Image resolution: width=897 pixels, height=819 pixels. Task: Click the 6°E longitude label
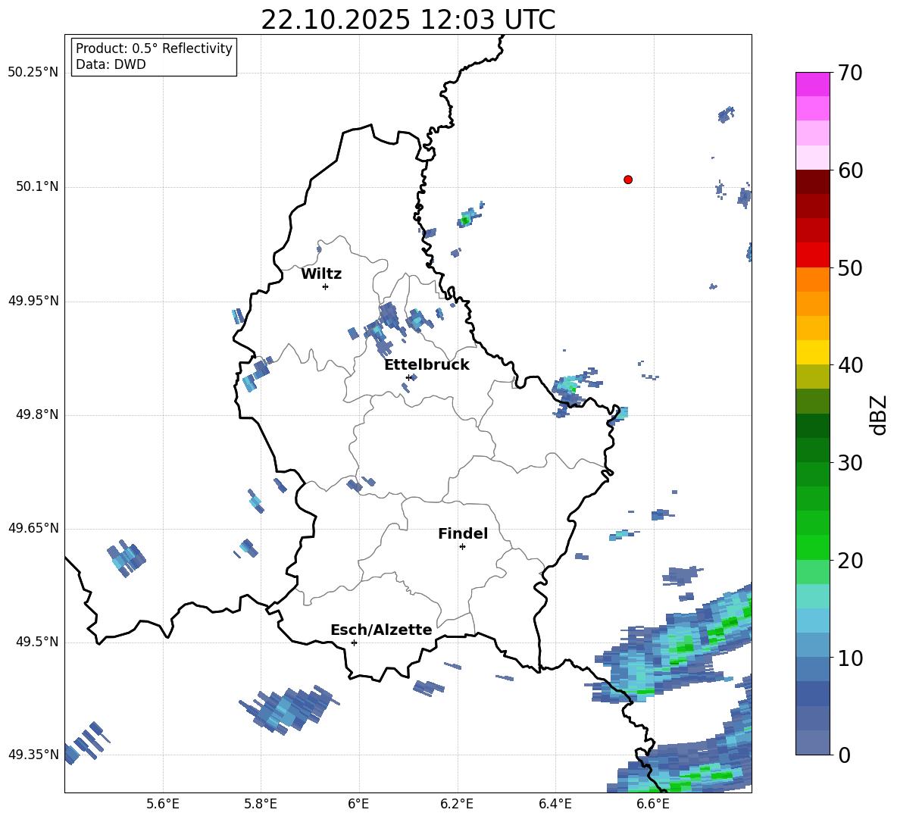click(358, 804)
